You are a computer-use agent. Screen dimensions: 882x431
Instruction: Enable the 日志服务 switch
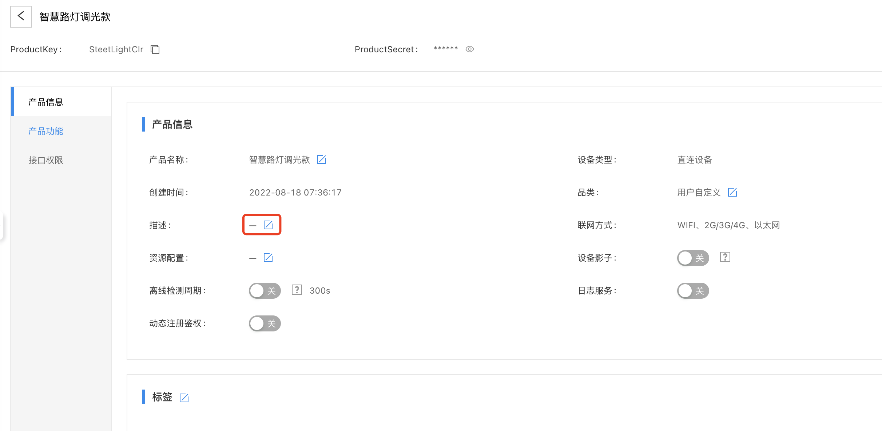pos(693,291)
